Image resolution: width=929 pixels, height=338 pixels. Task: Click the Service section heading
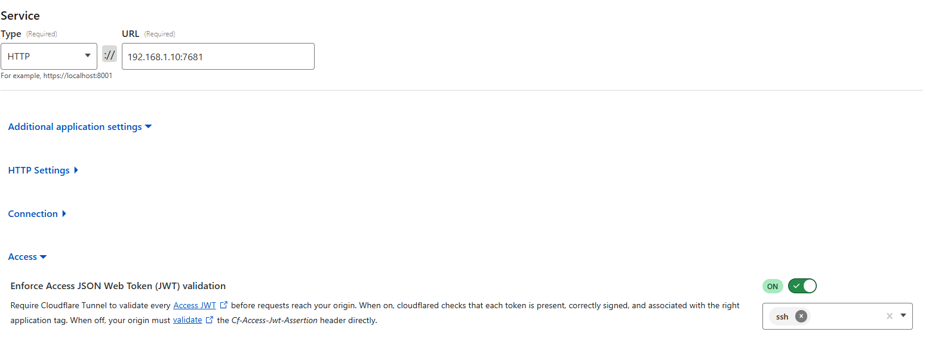point(20,16)
